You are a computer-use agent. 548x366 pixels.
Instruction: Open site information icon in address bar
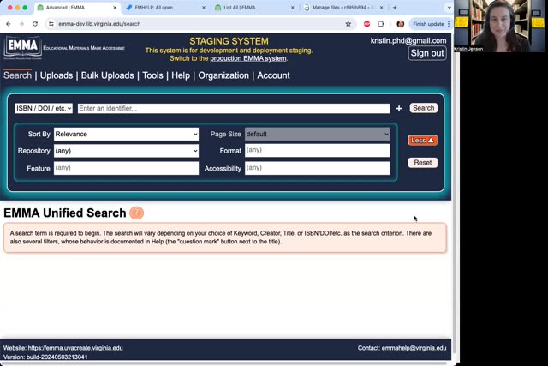(51, 24)
